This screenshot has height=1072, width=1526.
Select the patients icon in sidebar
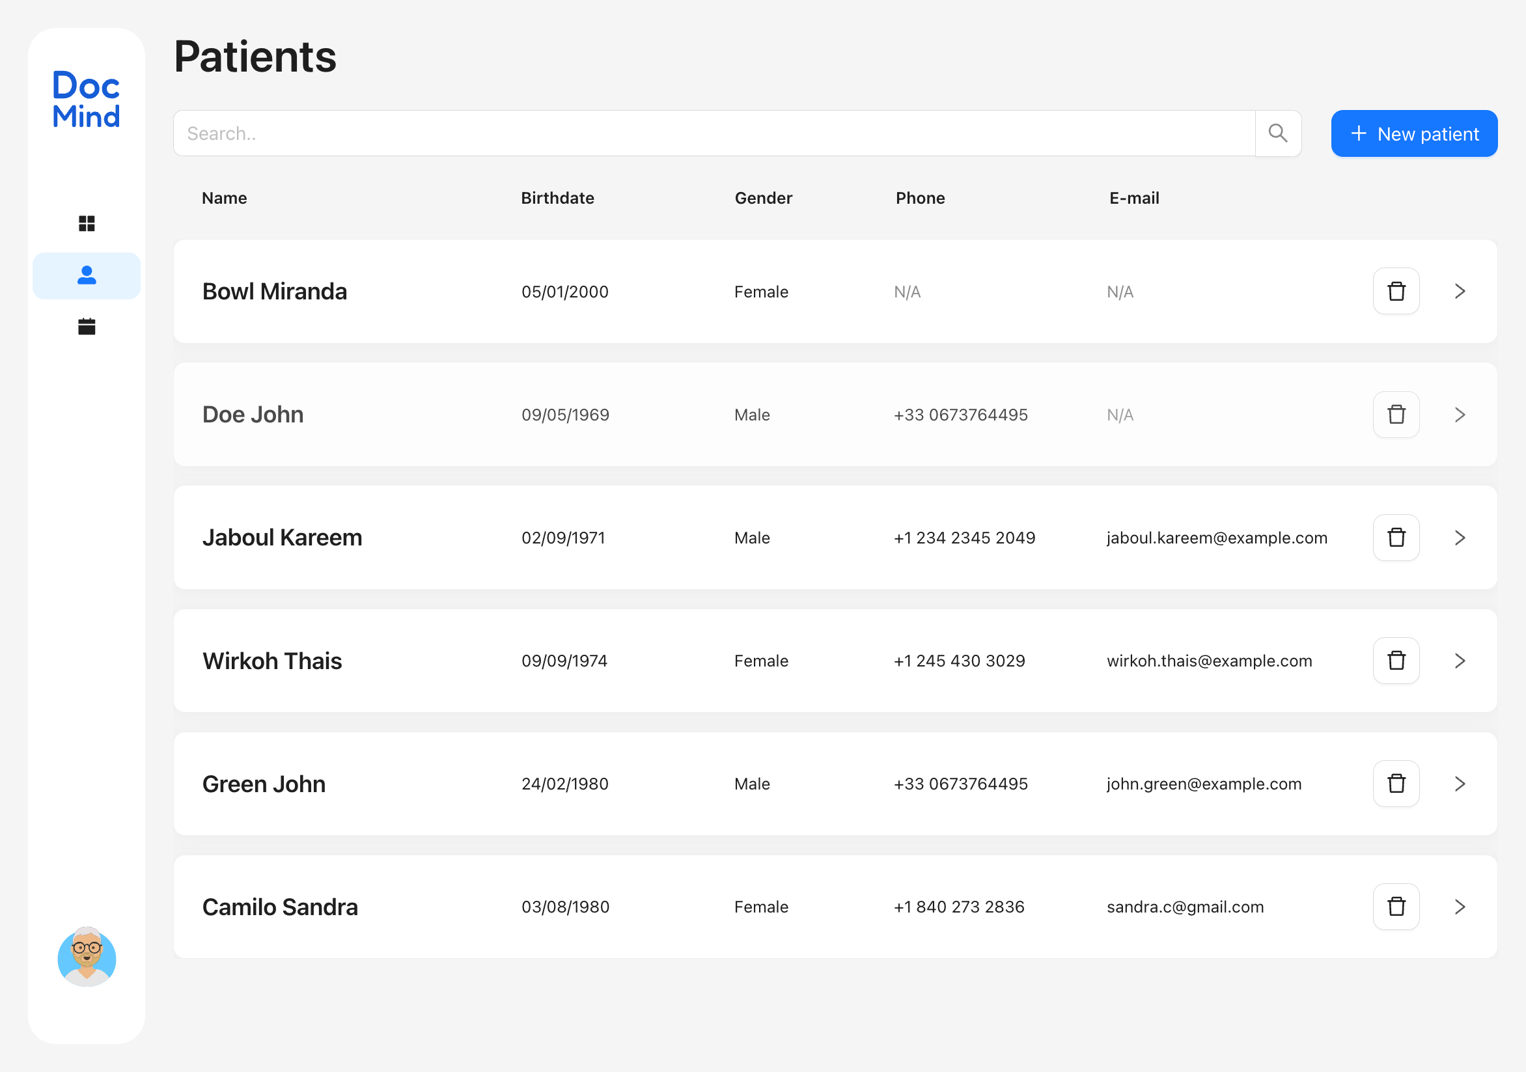click(87, 275)
